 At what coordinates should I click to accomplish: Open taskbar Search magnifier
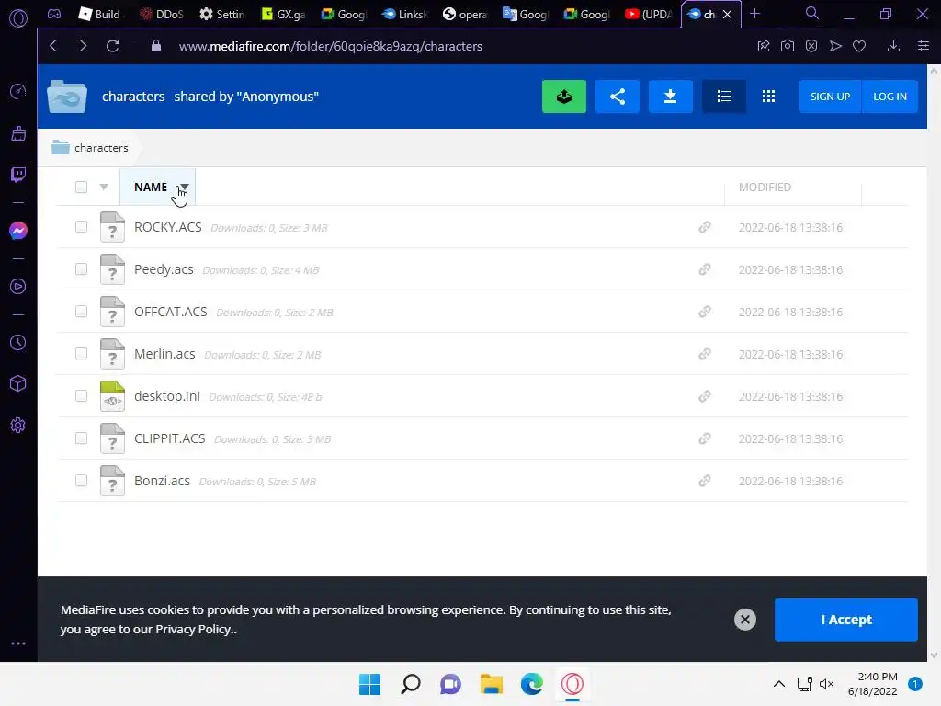point(411,684)
